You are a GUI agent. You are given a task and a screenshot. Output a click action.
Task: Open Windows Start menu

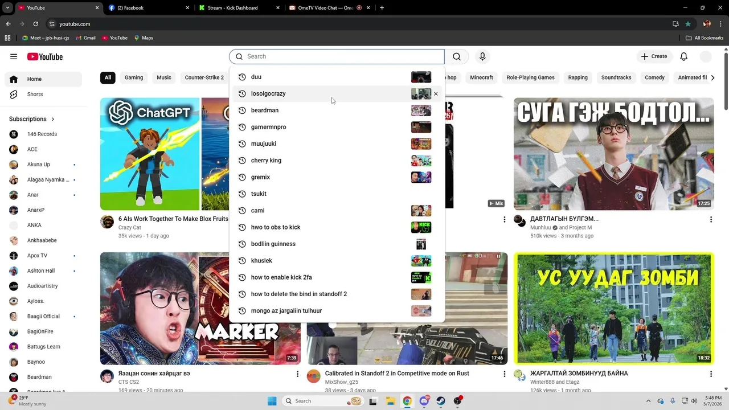point(272,401)
